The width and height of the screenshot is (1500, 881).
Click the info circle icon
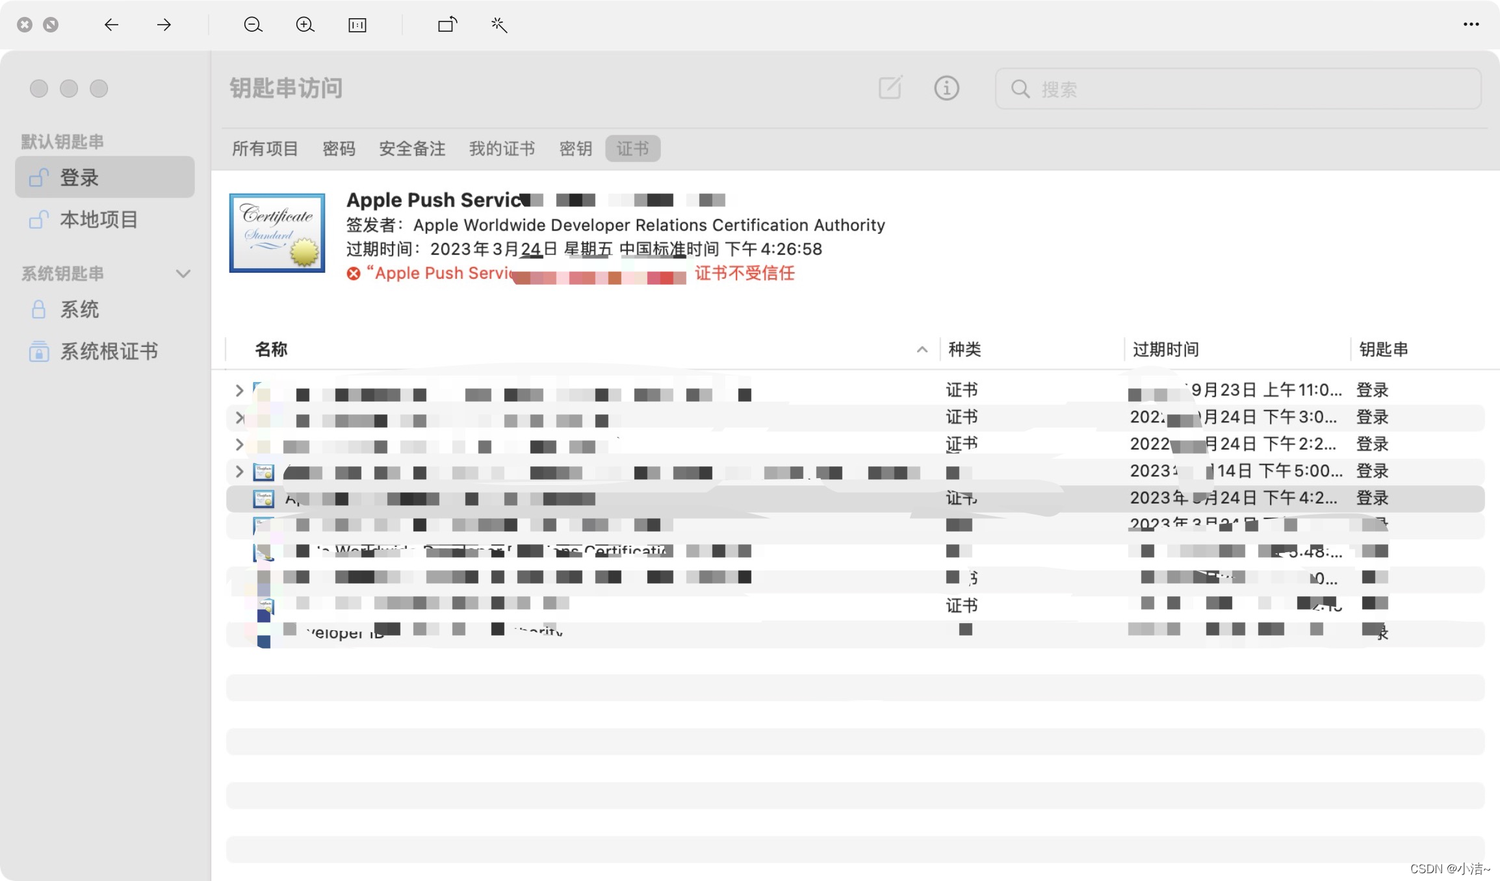point(946,88)
